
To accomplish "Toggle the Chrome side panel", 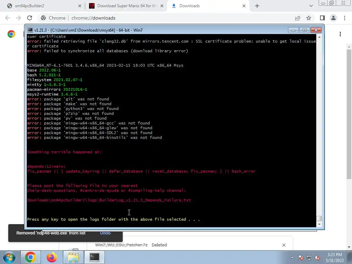I will click(322, 18).
